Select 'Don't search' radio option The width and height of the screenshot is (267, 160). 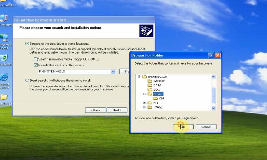click(27, 80)
